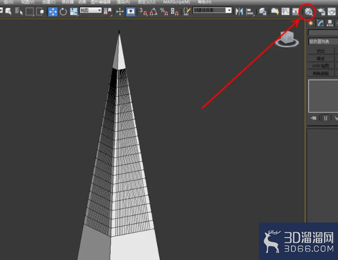Image resolution: width=338 pixels, height=260 pixels.
Task: Click the Mirror tool
Action: tap(239, 12)
